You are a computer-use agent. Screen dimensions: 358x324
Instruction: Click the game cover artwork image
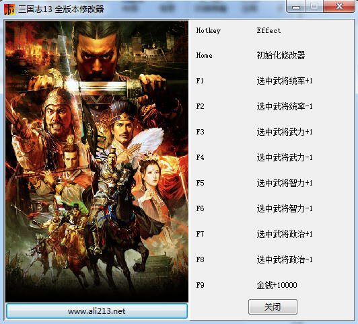click(97, 161)
